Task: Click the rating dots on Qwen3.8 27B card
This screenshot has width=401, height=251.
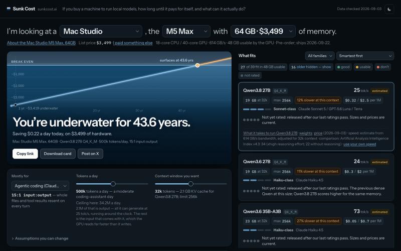Action: pyautogui.click(x=251, y=120)
